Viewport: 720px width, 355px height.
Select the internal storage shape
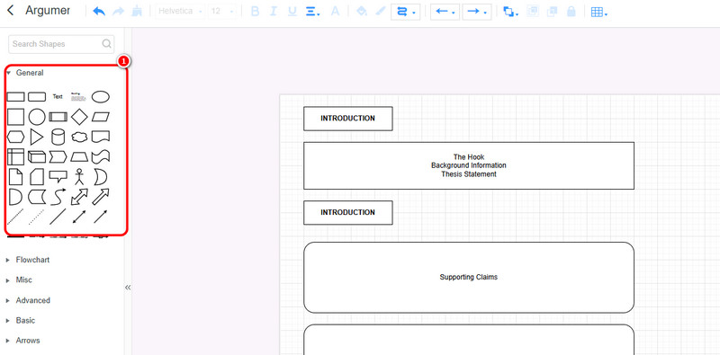15,156
